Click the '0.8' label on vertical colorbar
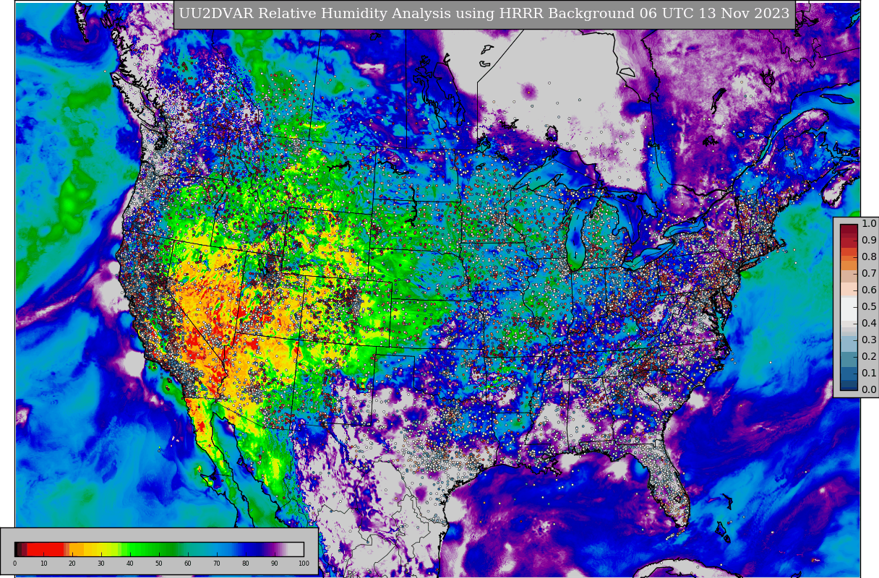The image size is (879, 578). tap(869, 256)
